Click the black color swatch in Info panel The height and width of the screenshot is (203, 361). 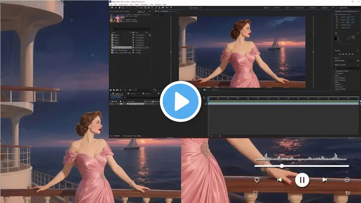[336, 38]
